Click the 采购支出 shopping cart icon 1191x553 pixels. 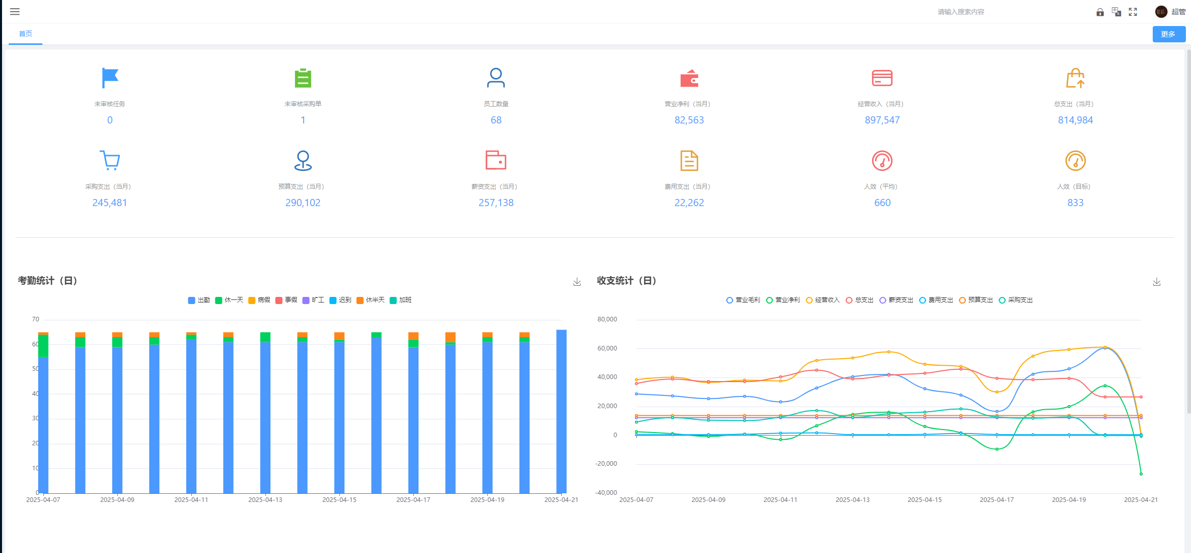110,160
